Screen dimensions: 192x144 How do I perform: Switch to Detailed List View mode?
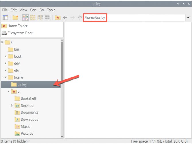(x=48, y=18)
